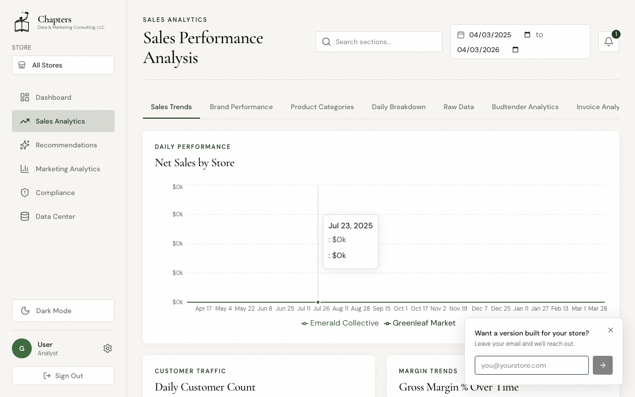The image size is (635, 397).
Task: Select the Data Center icon
Action: (24, 216)
